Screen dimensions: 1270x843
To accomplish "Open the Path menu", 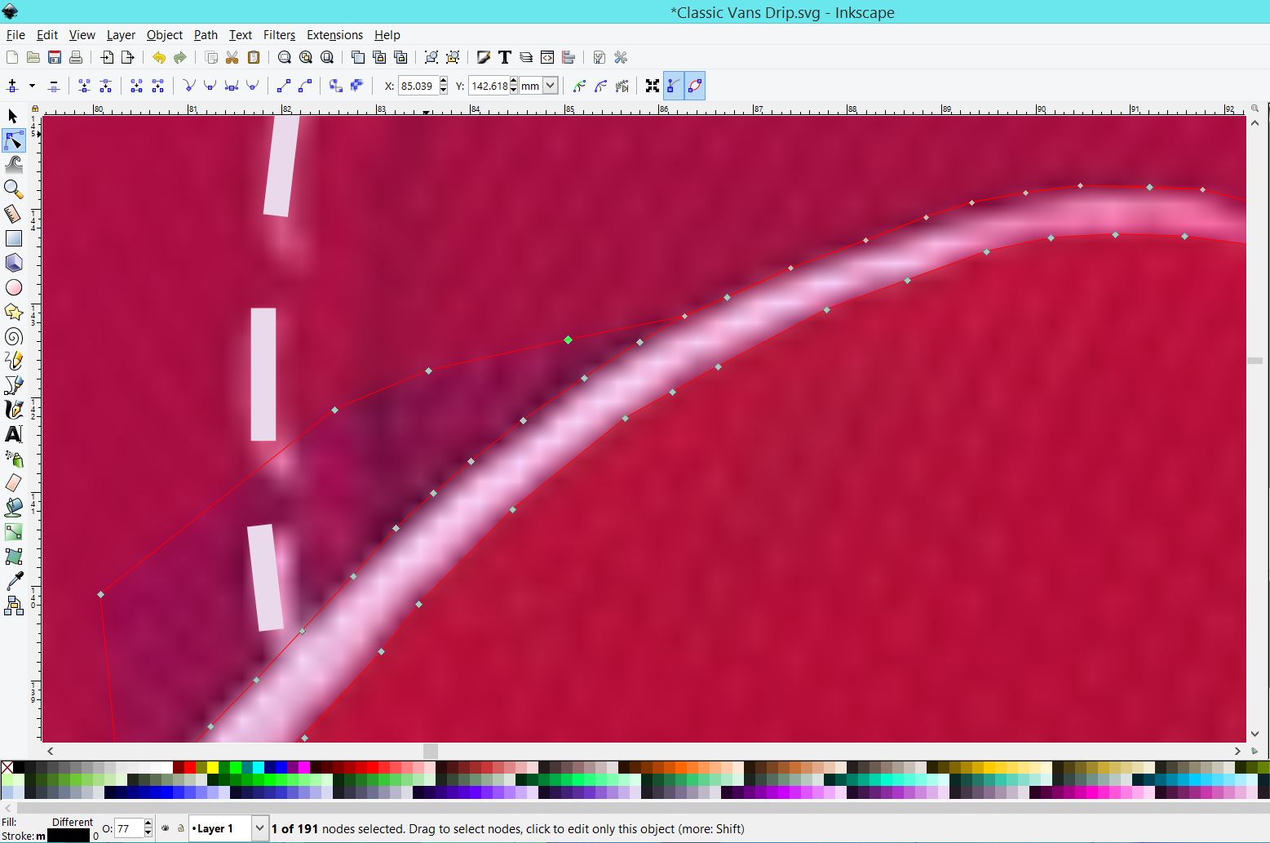I will coord(206,35).
